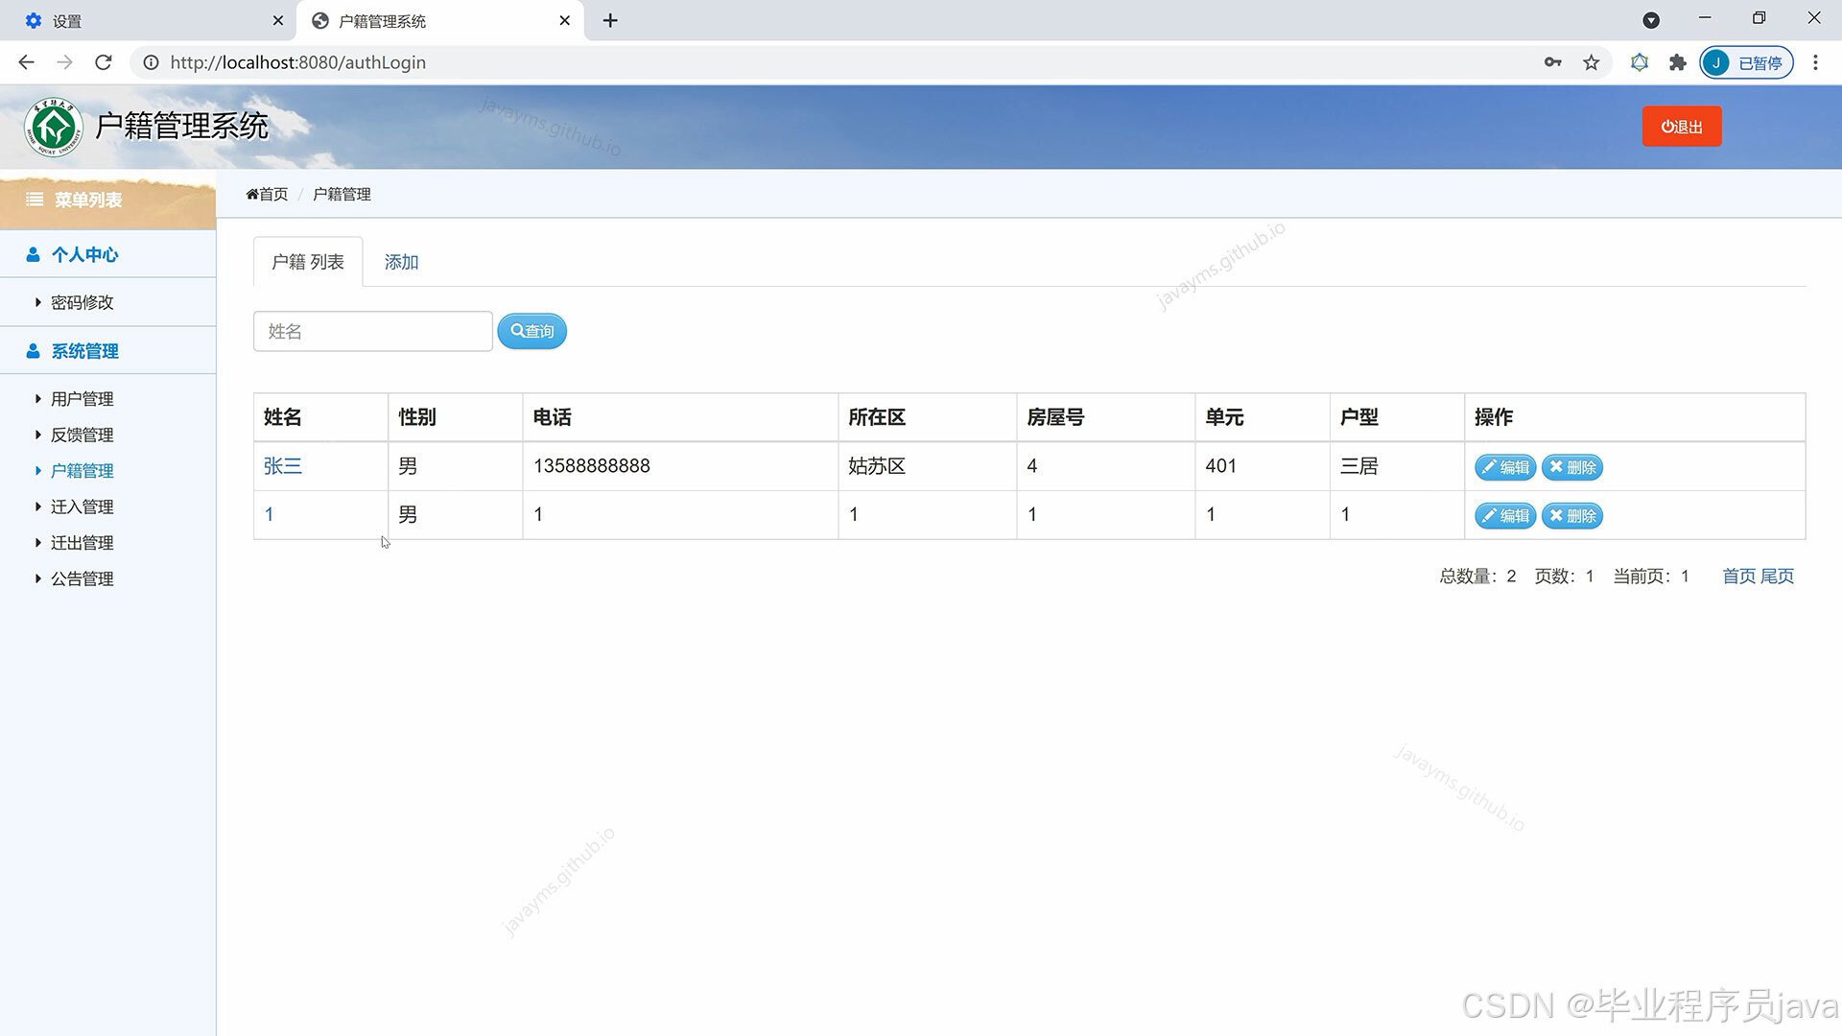
Task: Close the 设置 tab
Action: click(x=278, y=20)
